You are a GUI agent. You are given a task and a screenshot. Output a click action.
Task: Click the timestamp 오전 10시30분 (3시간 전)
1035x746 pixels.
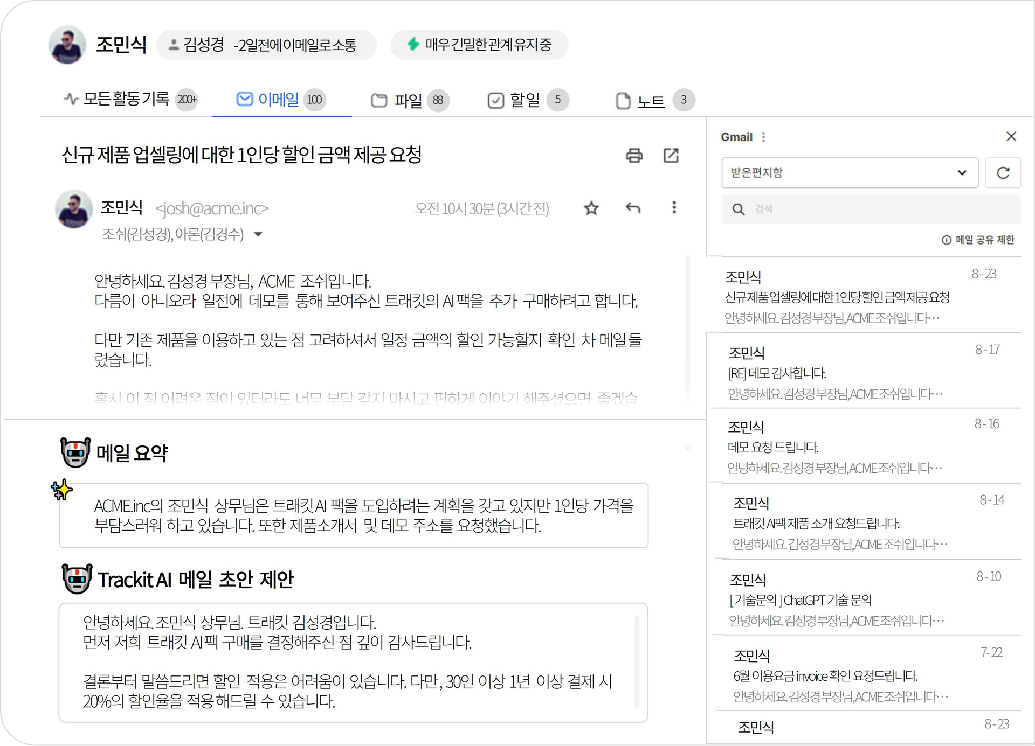(x=481, y=208)
